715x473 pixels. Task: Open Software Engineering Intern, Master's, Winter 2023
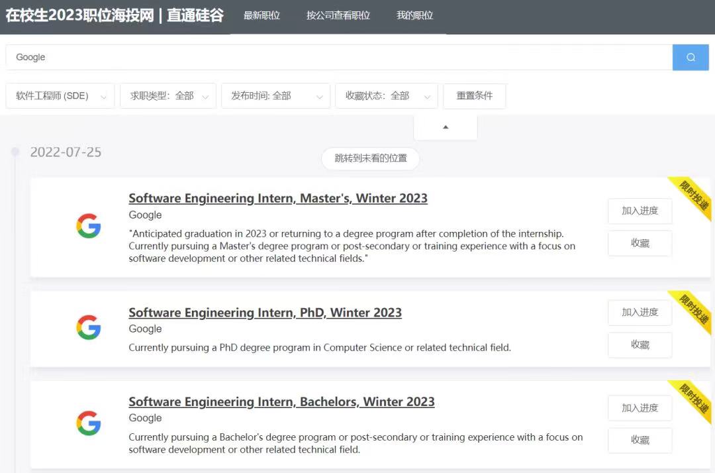pos(278,199)
